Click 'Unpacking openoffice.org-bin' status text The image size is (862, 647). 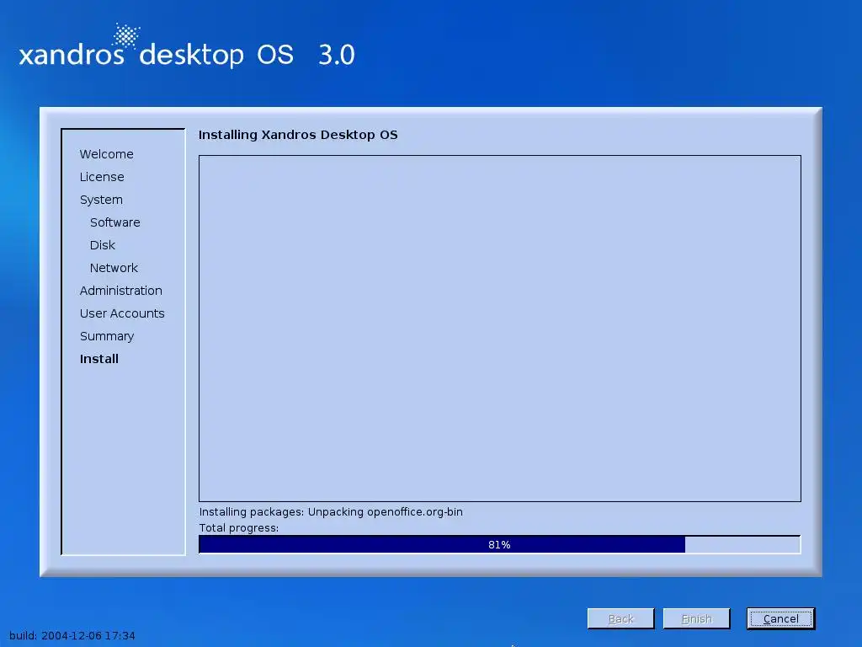tap(386, 511)
